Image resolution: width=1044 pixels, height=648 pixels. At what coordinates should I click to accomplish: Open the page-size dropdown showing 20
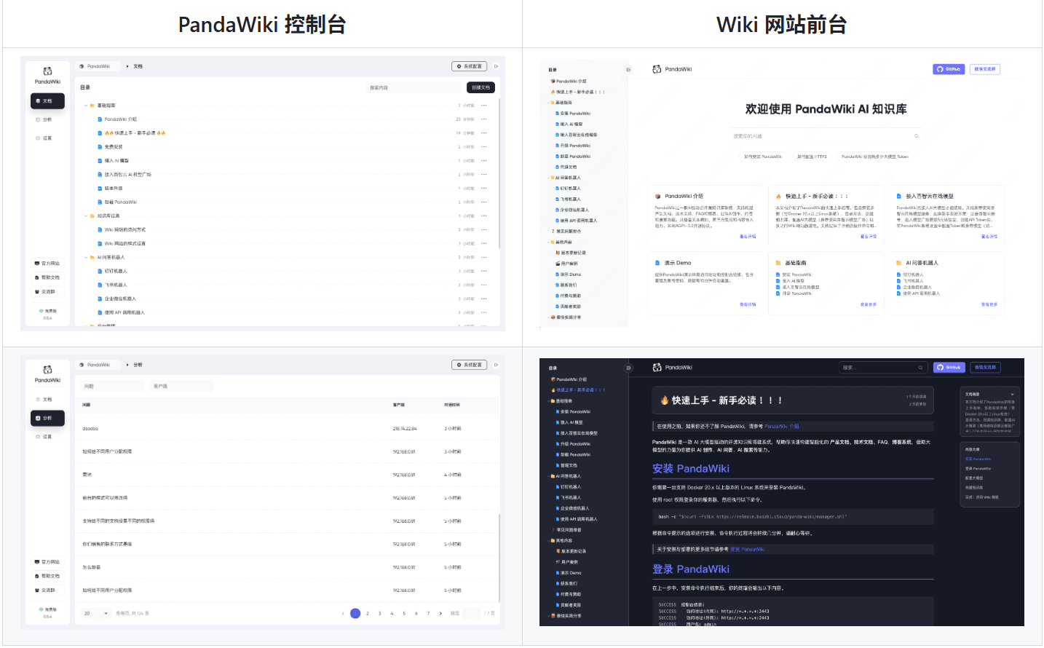click(95, 614)
